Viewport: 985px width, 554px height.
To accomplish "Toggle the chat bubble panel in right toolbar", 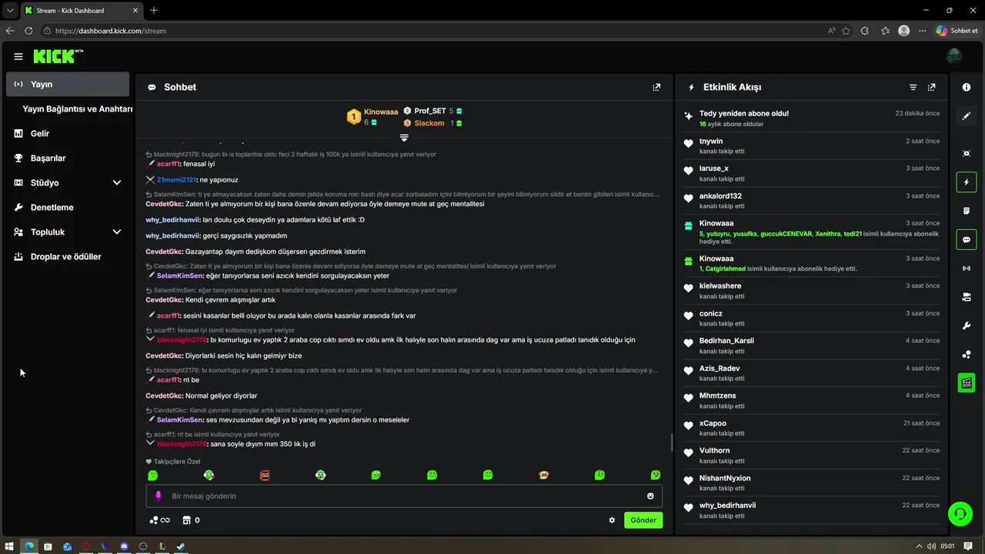I will [x=967, y=239].
